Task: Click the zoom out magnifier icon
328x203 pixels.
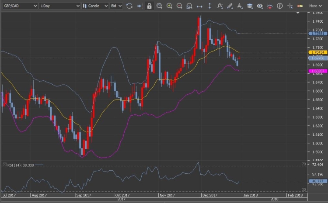Action: point(179,6)
